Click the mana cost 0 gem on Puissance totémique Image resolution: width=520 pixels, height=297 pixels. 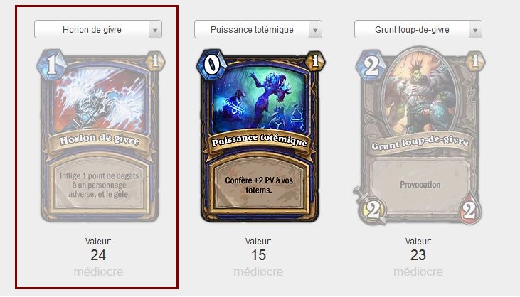tap(211, 65)
